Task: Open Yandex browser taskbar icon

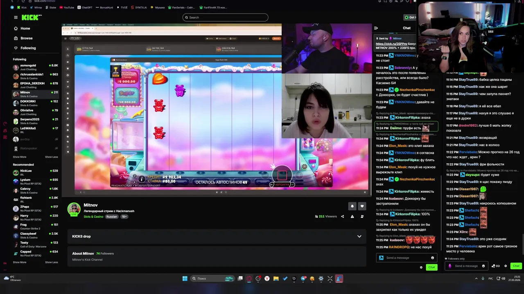Action: click(x=267, y=278)
